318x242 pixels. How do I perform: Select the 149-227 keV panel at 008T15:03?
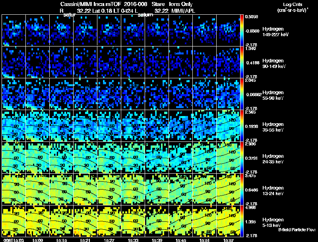pos(14,31)
